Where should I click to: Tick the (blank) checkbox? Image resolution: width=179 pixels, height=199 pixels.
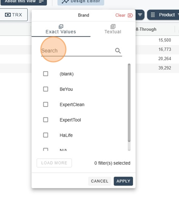(x=46, y=74)
